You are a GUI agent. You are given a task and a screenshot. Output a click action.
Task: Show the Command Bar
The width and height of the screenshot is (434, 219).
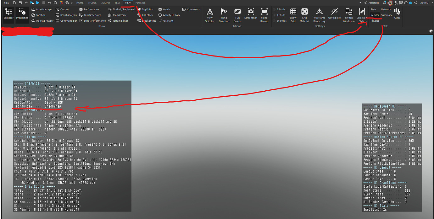[x=66, y=21]
